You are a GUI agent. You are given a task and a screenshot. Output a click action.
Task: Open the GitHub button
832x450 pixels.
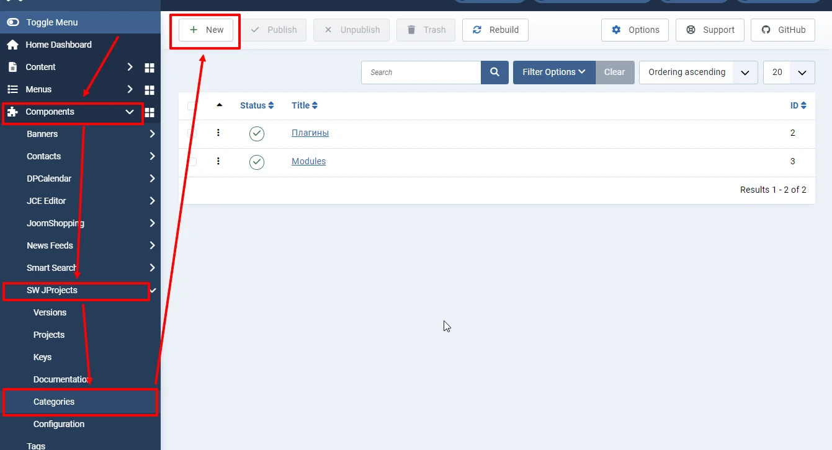pos(783,30)
